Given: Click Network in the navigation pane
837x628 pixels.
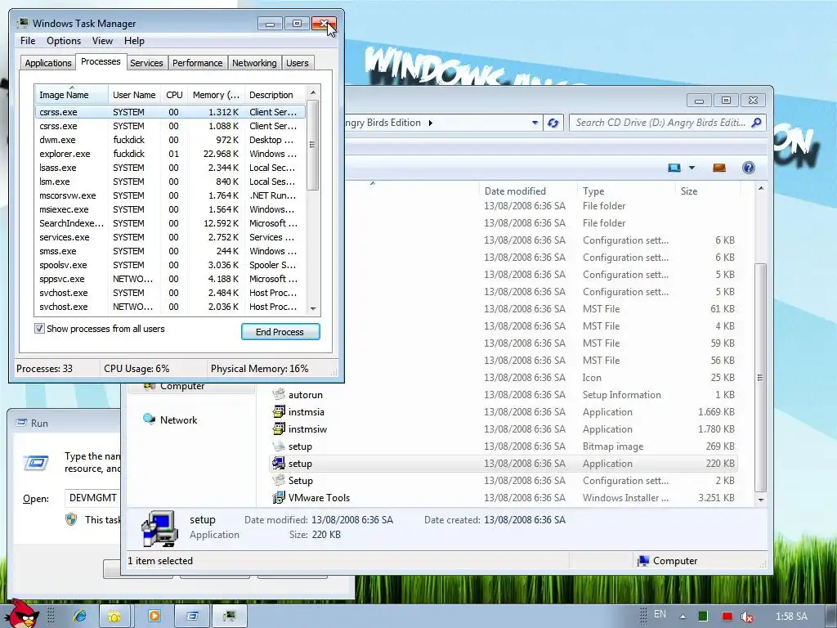Looking at the screenshot, I should [178, 420].
